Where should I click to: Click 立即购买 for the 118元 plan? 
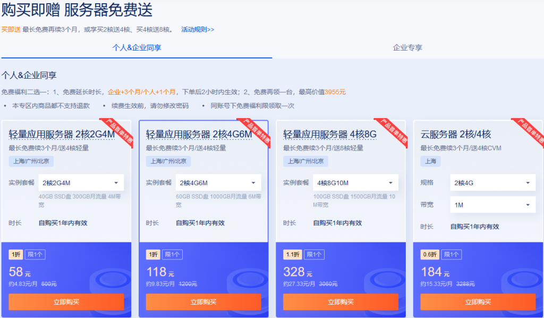click(203, 302)
